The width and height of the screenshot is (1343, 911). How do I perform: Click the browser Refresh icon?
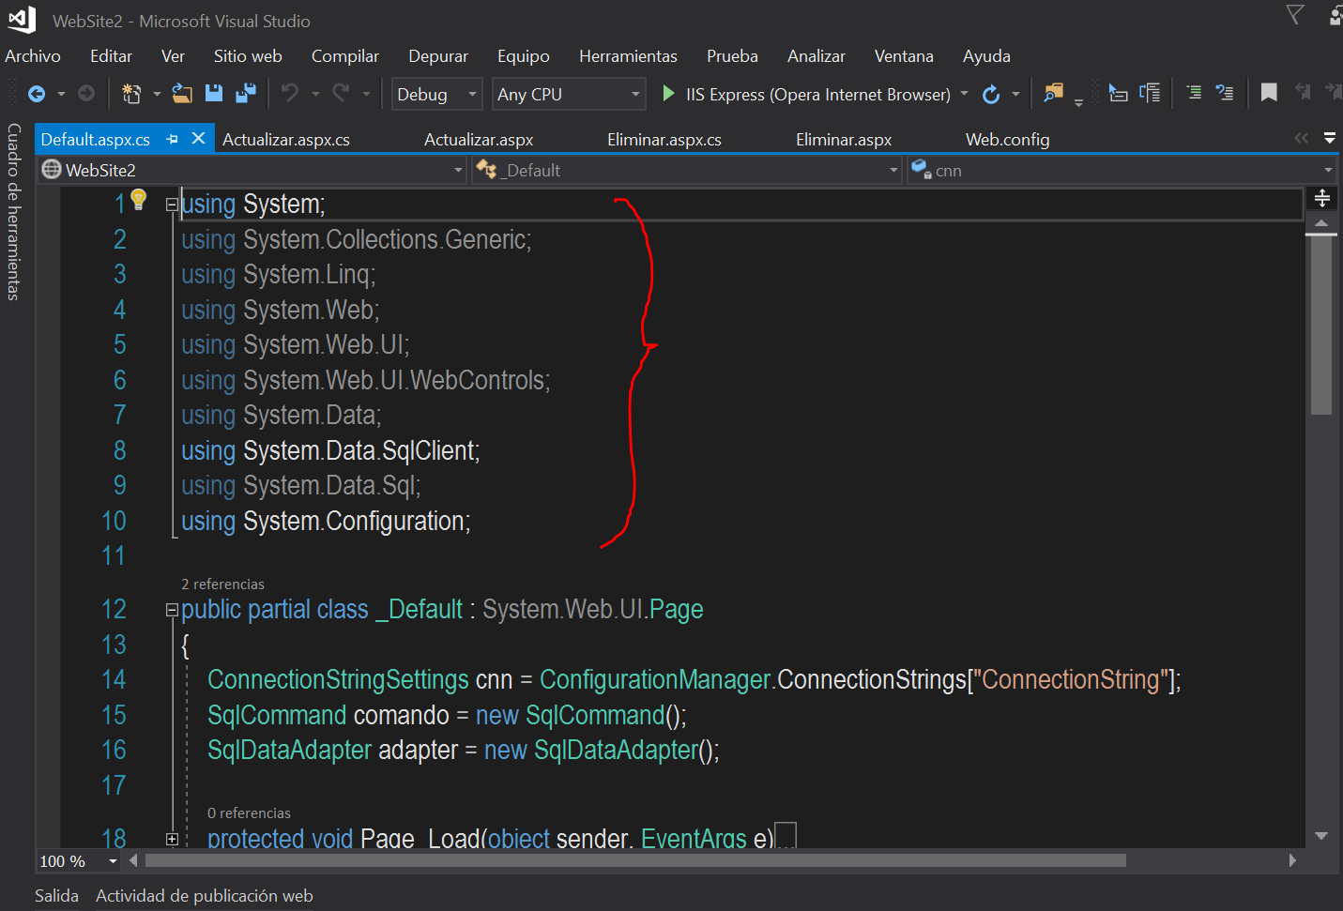coord(991,94)
